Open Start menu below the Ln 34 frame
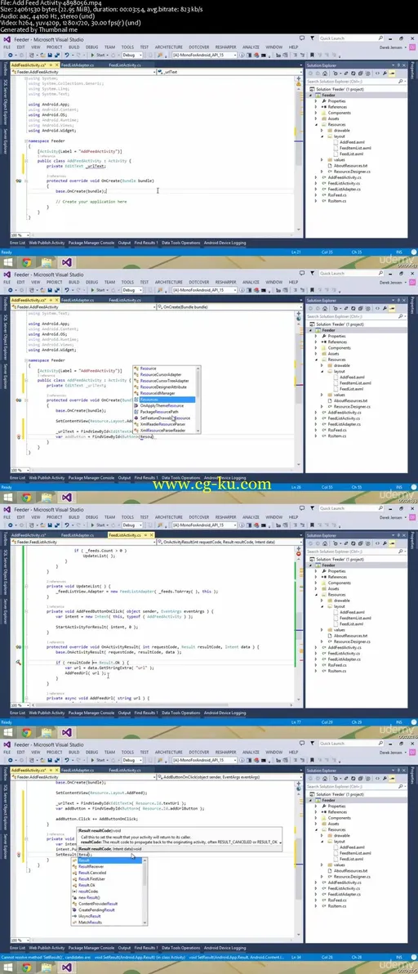 [7, 967]
